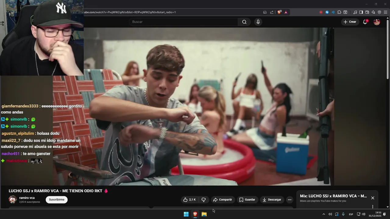Open Windows Start menu
Viewport: 390px width, 219px height.
coord(186,214)
